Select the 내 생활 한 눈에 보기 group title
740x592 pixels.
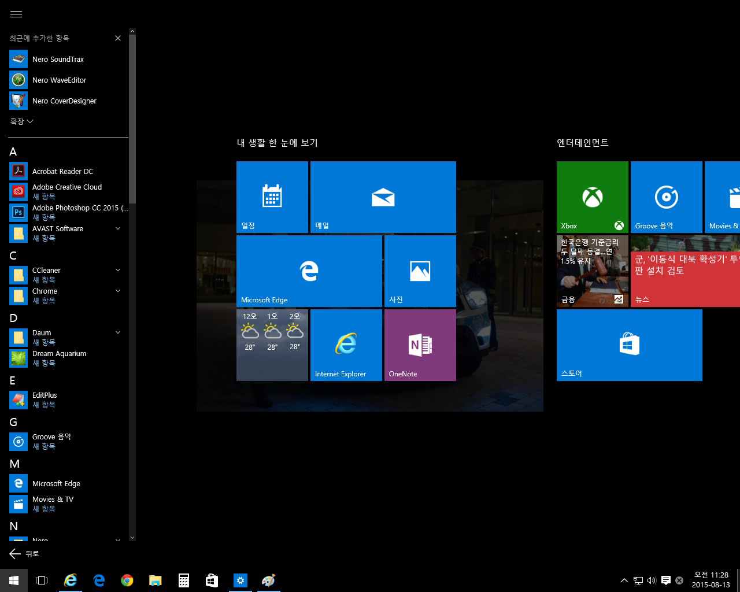(277, 143)
